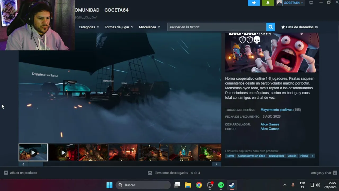Open the Mayormente positivas reviews link
Viewport: 339px width, 191px height.
pyautogui.click(x=276, y=110)
